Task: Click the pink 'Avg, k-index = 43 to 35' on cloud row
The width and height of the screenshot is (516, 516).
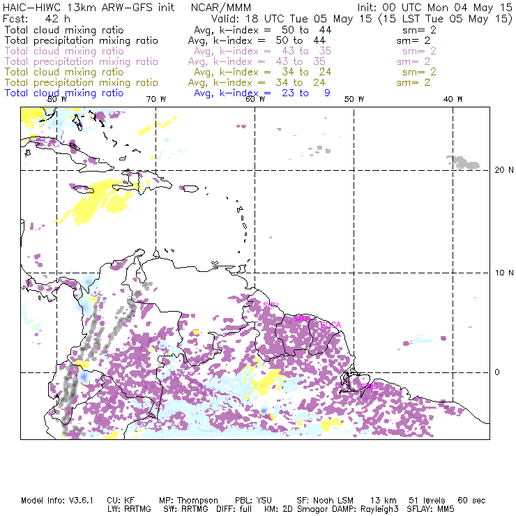Action: (263, 51)
